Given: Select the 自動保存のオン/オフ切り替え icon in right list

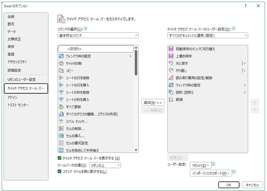Looking at the screenshot, I should [171, 49].
